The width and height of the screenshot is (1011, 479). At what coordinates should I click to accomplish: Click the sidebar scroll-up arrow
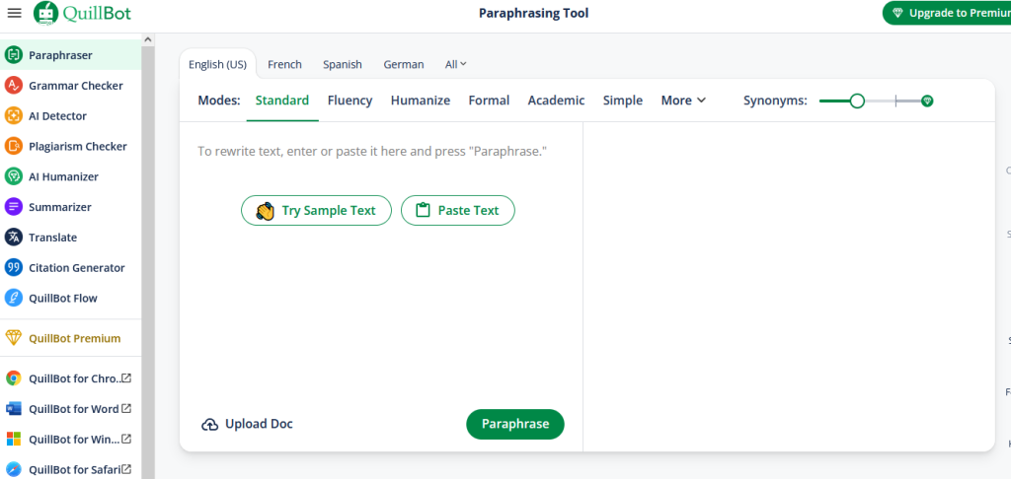148,39
